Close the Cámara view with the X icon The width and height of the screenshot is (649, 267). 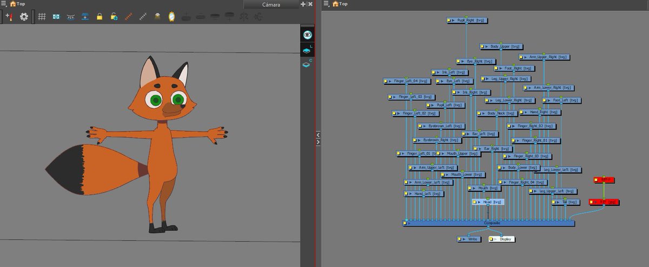pyautogui.click(x=310, y=4)
